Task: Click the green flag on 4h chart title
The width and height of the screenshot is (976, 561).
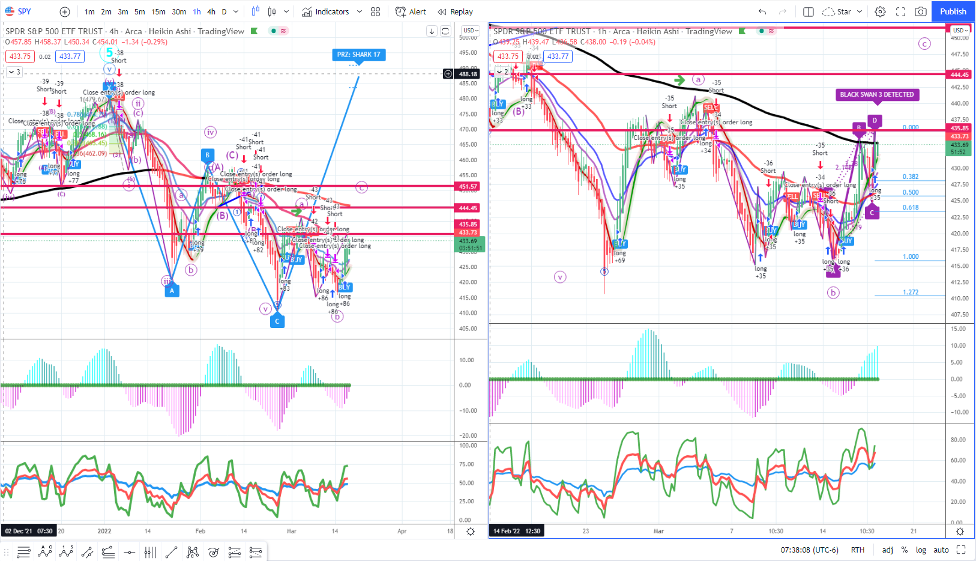Action: pyautogui.click(x=255, y=31)
